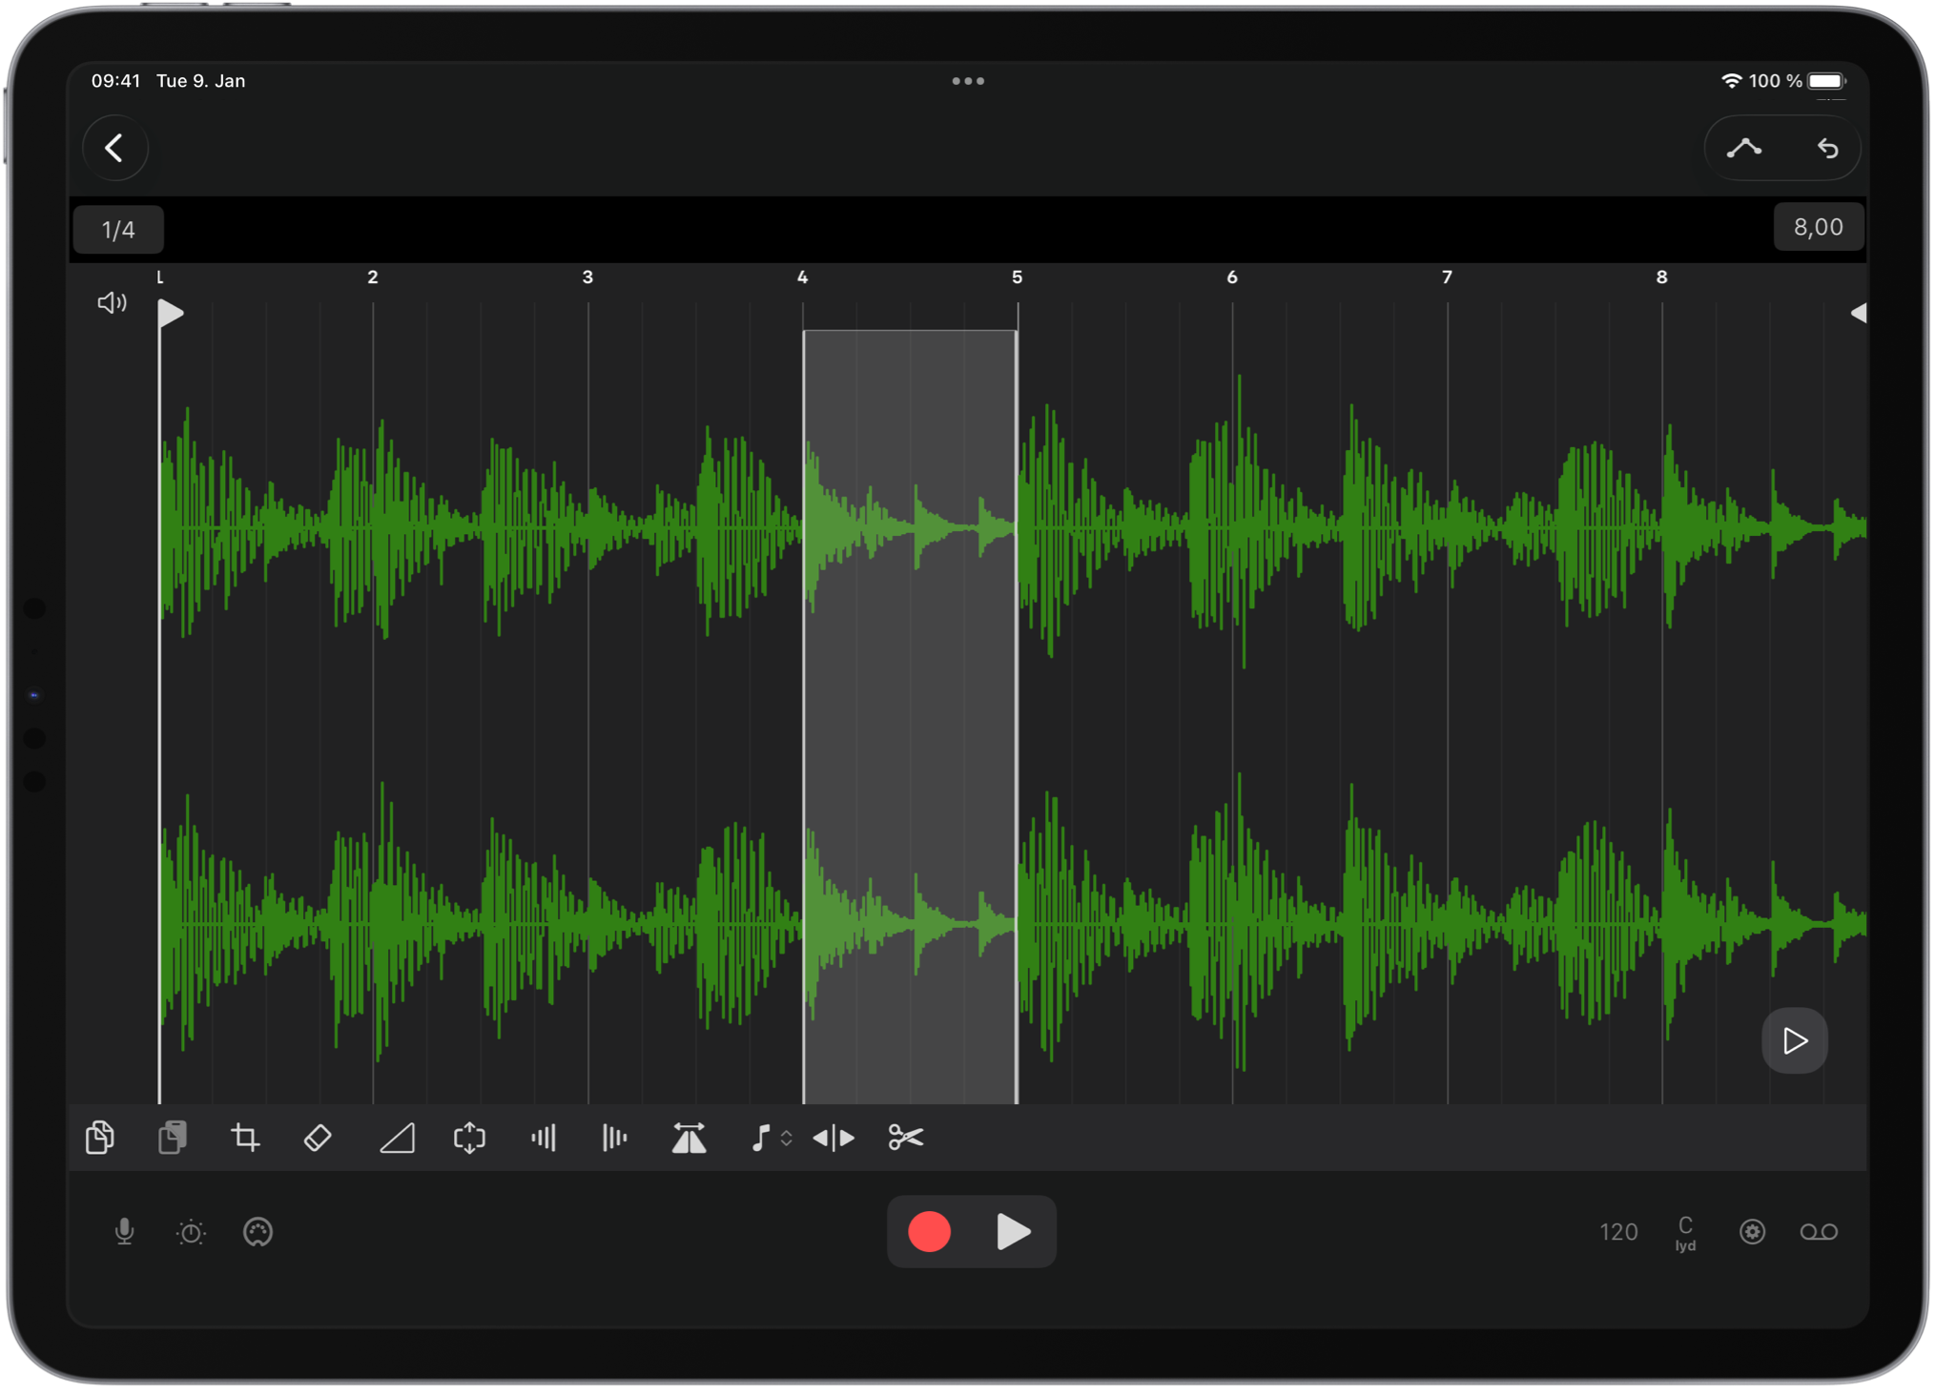1935x1397 pixels.
Task: Open the automation curve tool at top right
Action: coord(1743,148)
